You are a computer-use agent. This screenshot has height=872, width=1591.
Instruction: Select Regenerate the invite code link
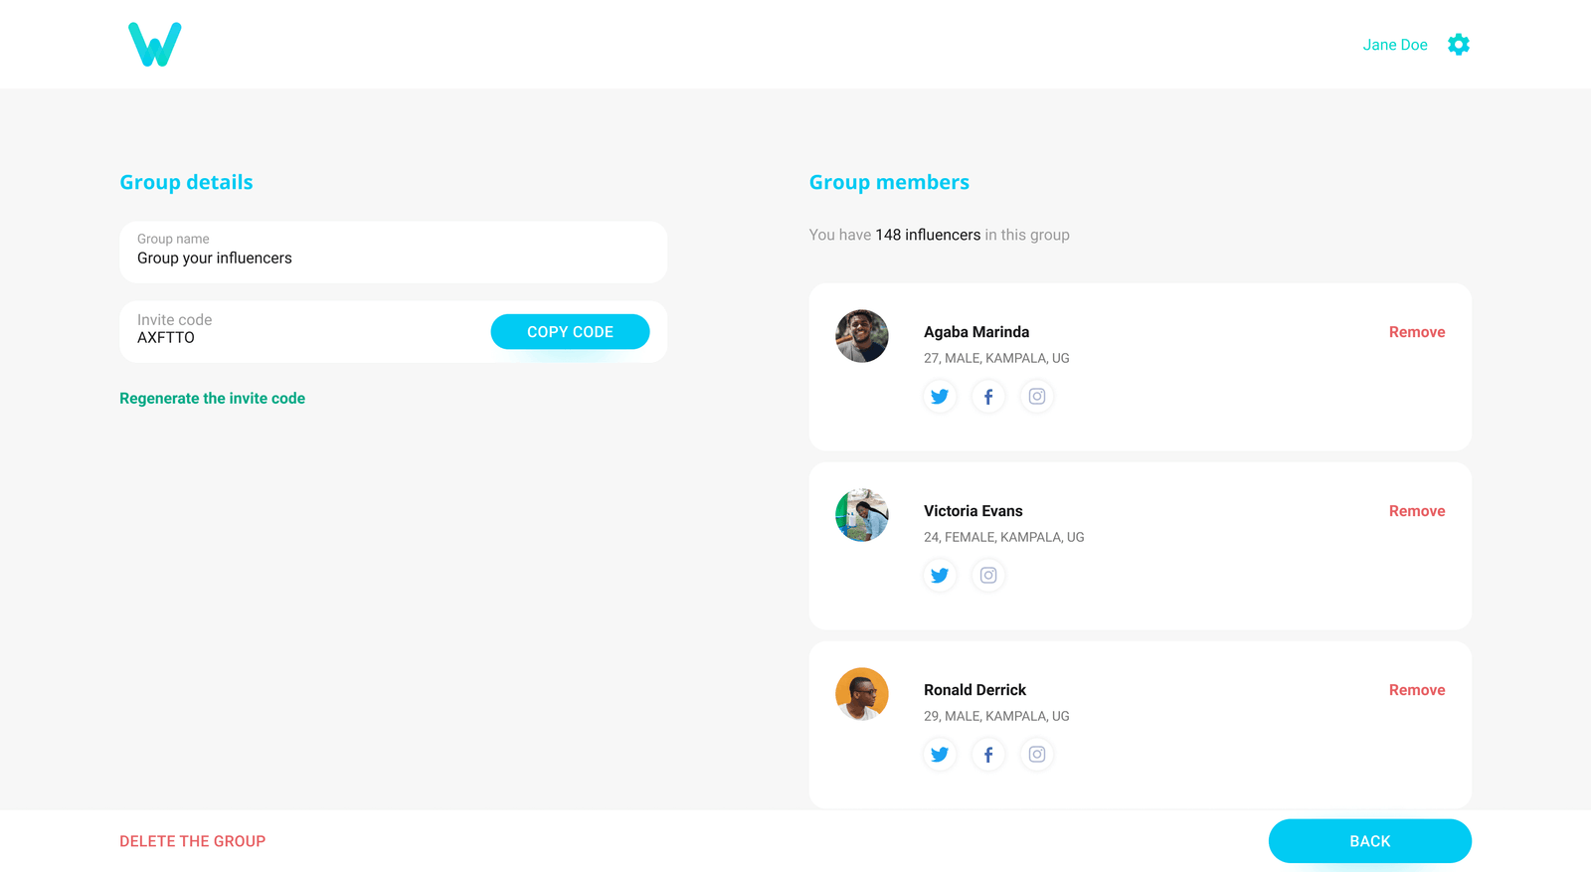point(212,398)
